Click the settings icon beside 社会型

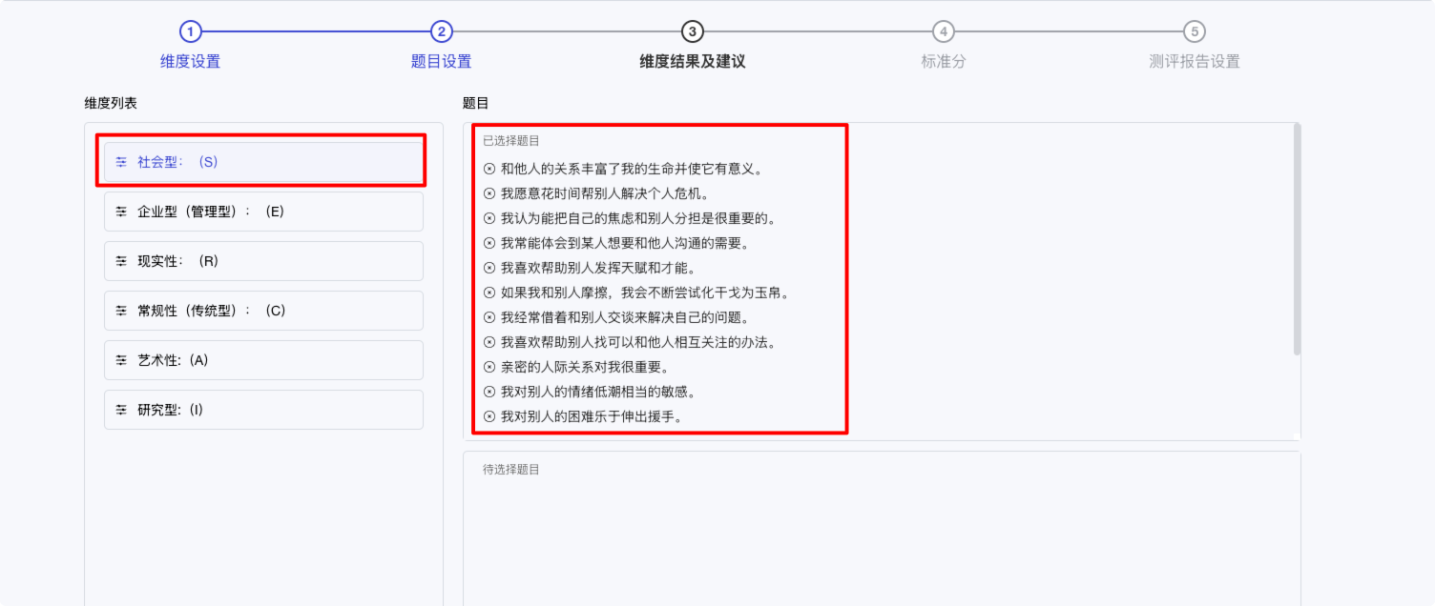[121, 162]
